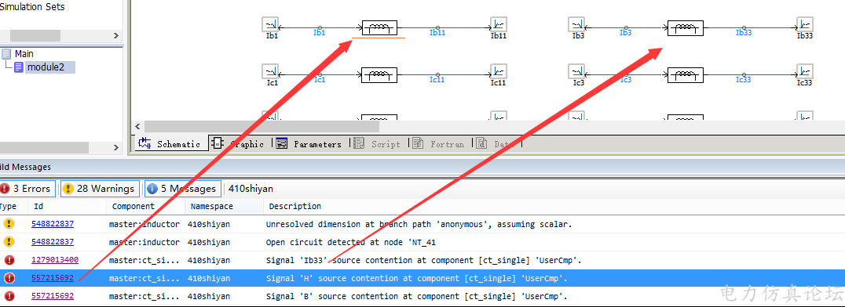Open the 548822837 link for Open circuit warning
Screen dimensions: 845x307
pyautogui.click(x=53, y=241)
